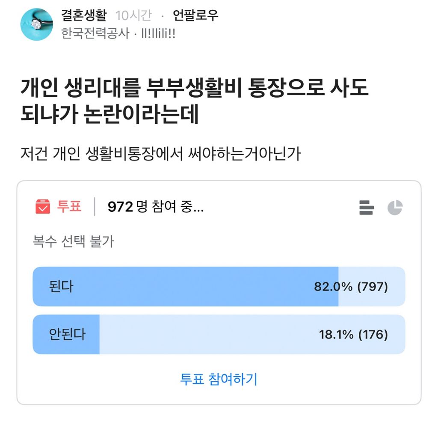Open the 결혼생활 profile picture
Screen dimensions: 438x428
coord(36,24)
